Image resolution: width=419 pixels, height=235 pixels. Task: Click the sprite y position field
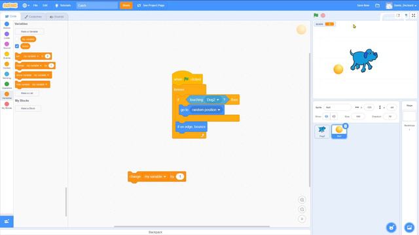coord(392,107)
